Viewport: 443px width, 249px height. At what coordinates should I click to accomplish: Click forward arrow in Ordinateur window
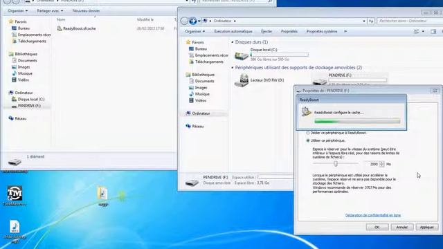click(192, 21)
